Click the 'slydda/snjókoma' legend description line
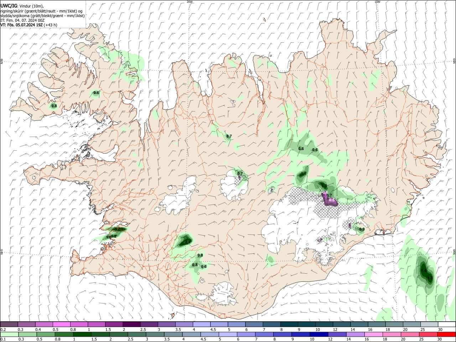The height and width of the screenshot is (342, 456). coord(42,15)
